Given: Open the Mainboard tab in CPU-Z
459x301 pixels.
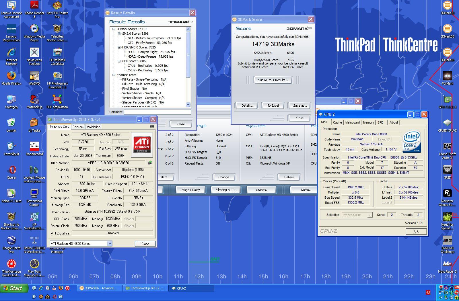Looking at the screenshot, I should [x=352, y=122].
